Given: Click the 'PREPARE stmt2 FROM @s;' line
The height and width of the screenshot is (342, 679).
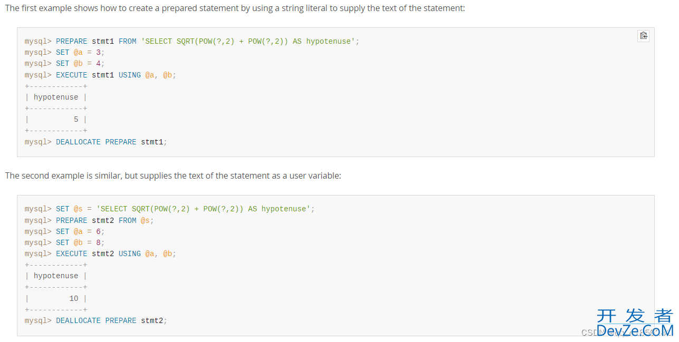Looking at the screenshot, I should pos(89,220).
